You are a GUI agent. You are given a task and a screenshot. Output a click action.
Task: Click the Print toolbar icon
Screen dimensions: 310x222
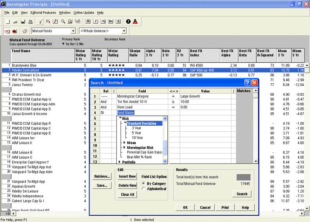30,21
